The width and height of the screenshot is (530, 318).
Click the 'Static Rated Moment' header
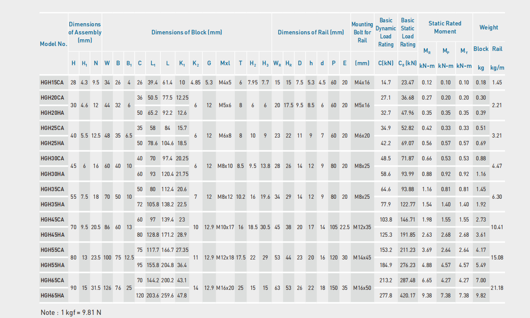point(445,27)
